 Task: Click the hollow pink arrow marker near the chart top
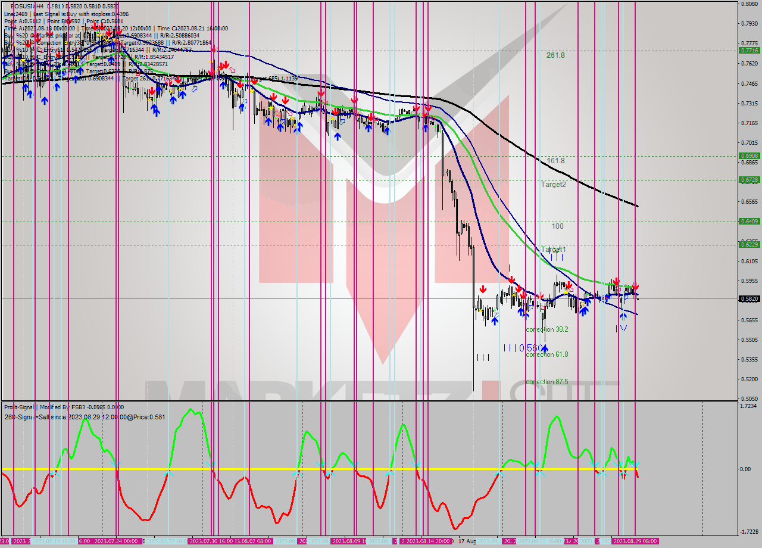click(x=232, y=70)
